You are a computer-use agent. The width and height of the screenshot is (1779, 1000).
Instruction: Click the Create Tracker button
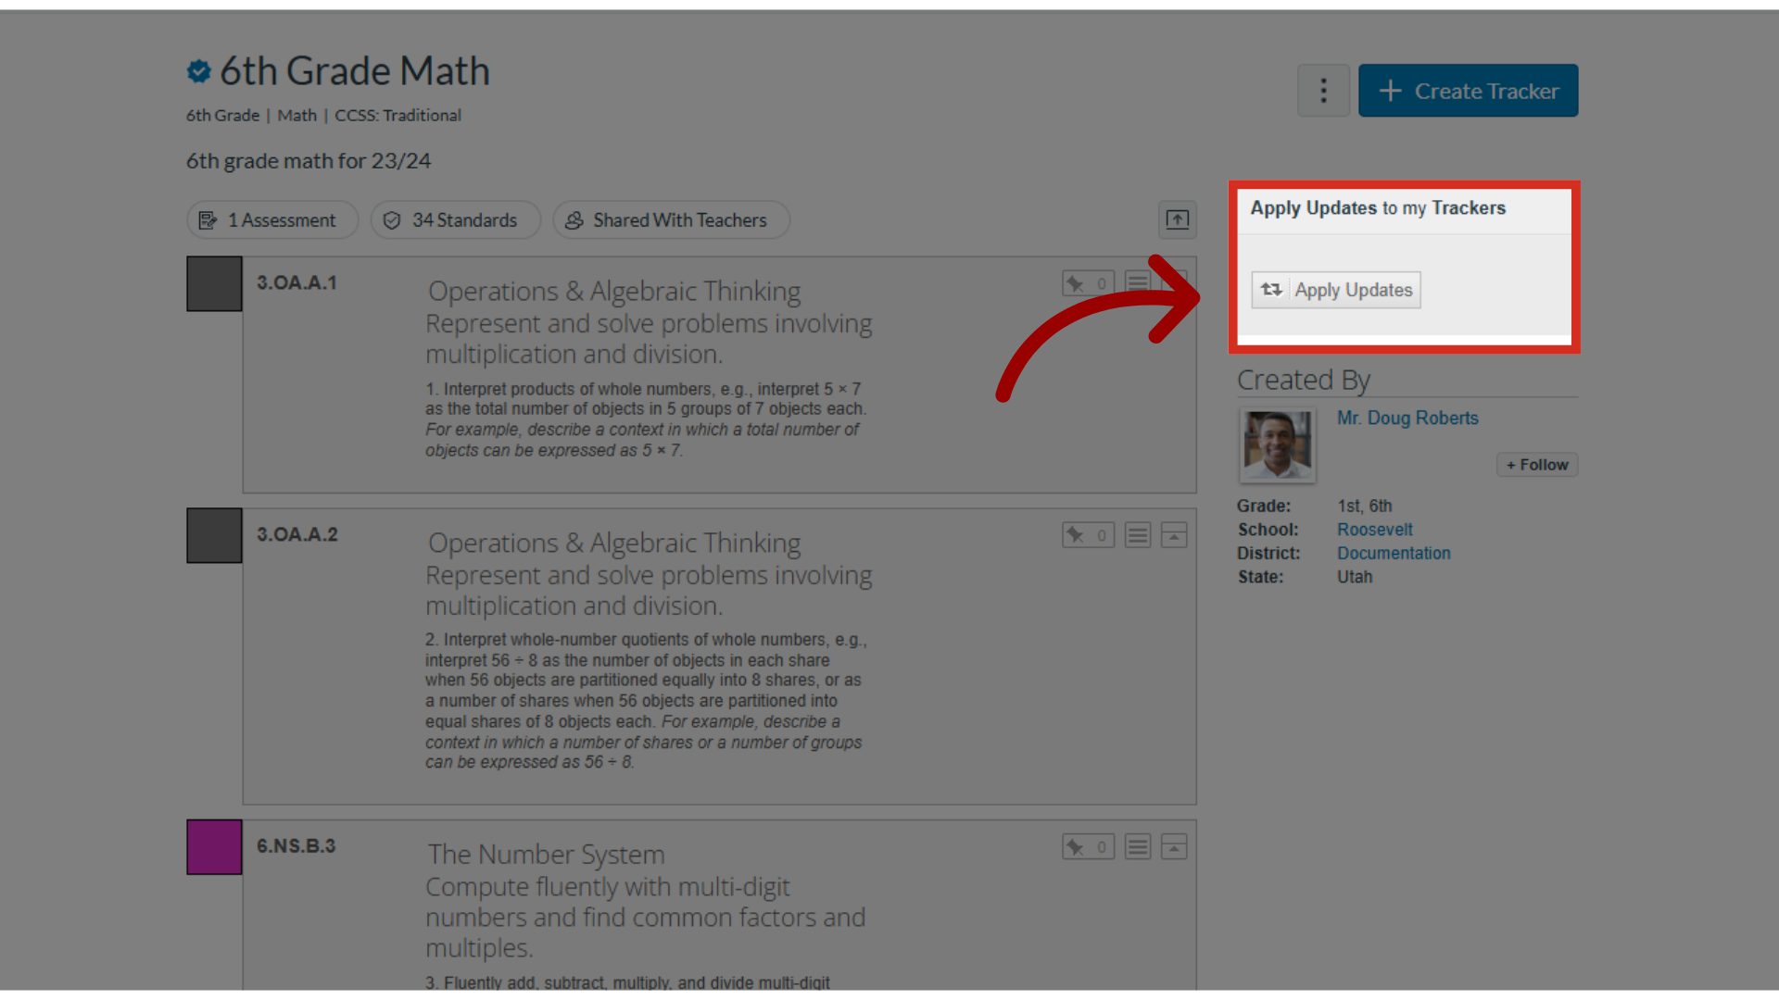1468,91
